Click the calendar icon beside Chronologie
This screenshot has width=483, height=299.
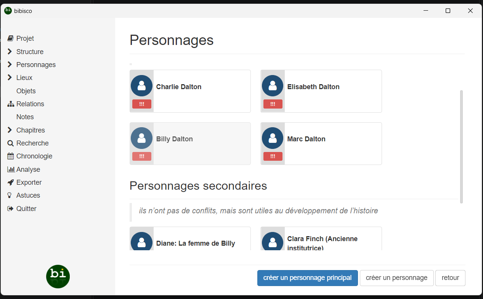tap(10, 156)
